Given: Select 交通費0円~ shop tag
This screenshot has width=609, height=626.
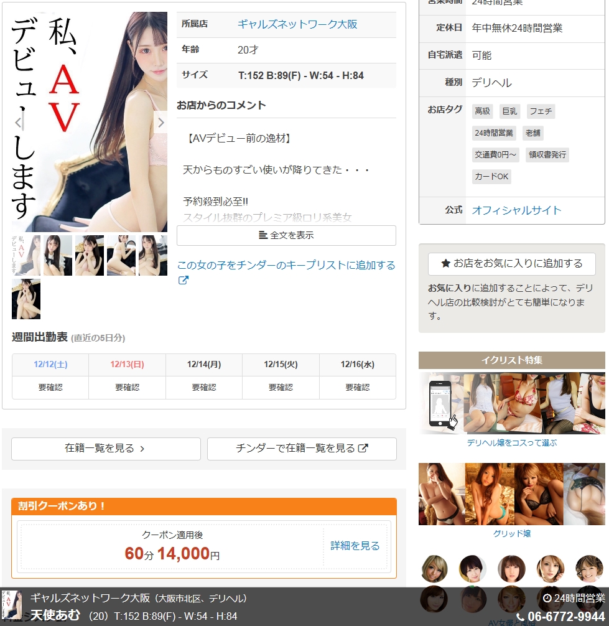Looking at the screenshot, I should point(495,154).
